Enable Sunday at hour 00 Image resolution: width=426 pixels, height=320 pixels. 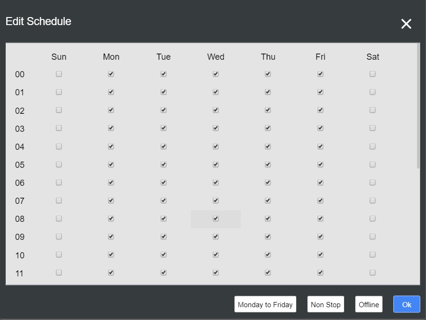(x=59, y=74)
